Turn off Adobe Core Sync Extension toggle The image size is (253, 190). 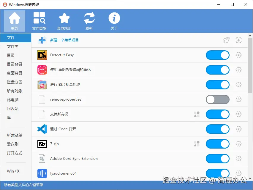coord(217,159)
